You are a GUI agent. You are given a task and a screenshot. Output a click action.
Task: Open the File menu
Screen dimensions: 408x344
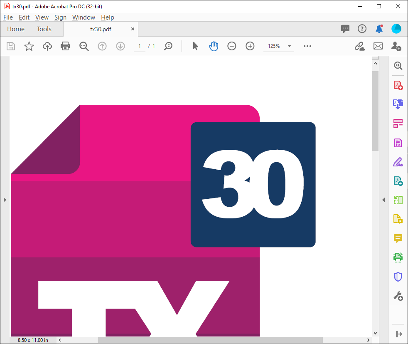(8, 17)
